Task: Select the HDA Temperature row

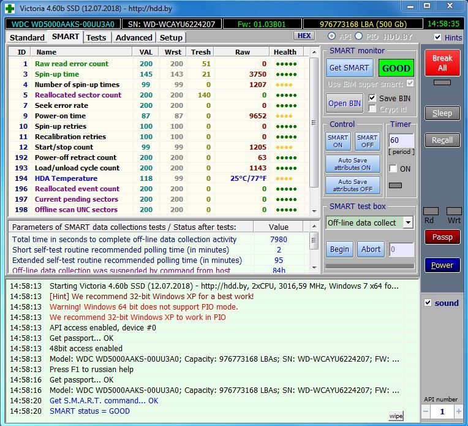Action: click(x=159, y=178)
